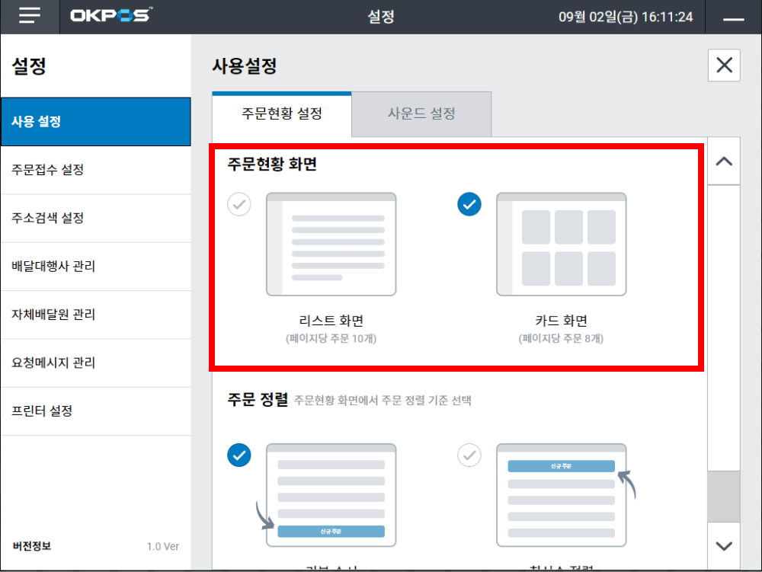Image resolution: width=762 pixels, height=572 pixels.
Task: Open 주소검색 설정 in the sidebar
Action: 48,218
